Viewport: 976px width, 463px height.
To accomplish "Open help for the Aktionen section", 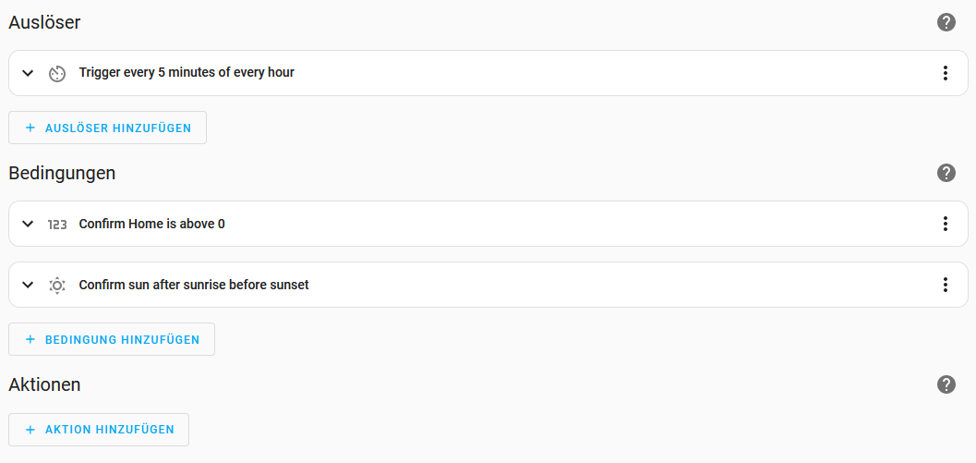I will pyautogui.click(x=946, y=384).
